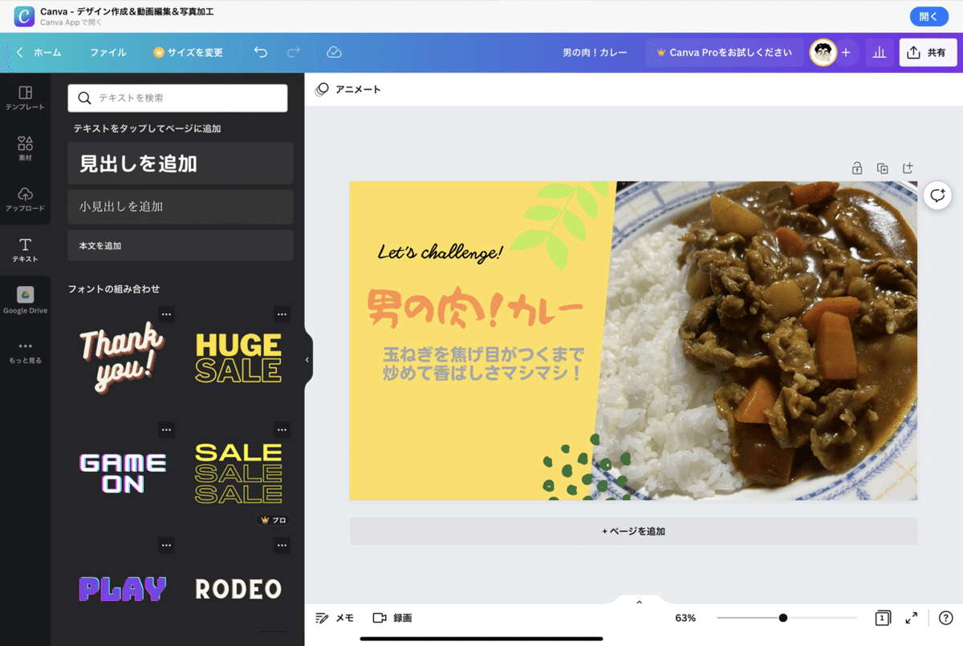Image resolution: width=963 pixels, height=646 pixels.
Task: Click + ページを追加 to add page
Action: pos(633,531)
